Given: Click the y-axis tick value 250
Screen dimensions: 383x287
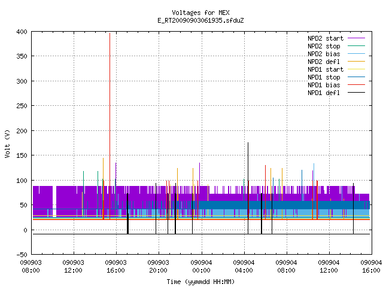Looking at the screenshot, I should (x=22, y=106).
